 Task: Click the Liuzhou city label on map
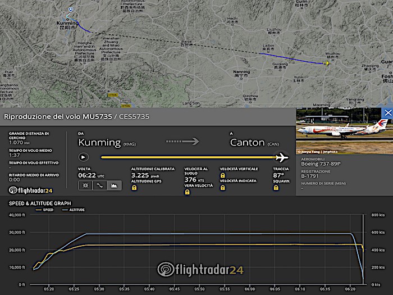[x=274, y=31]
